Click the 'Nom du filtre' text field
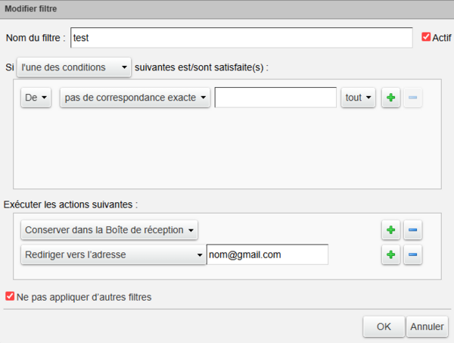 point(241,38)
